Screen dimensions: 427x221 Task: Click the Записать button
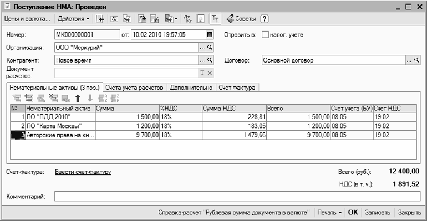pos(378,212)
